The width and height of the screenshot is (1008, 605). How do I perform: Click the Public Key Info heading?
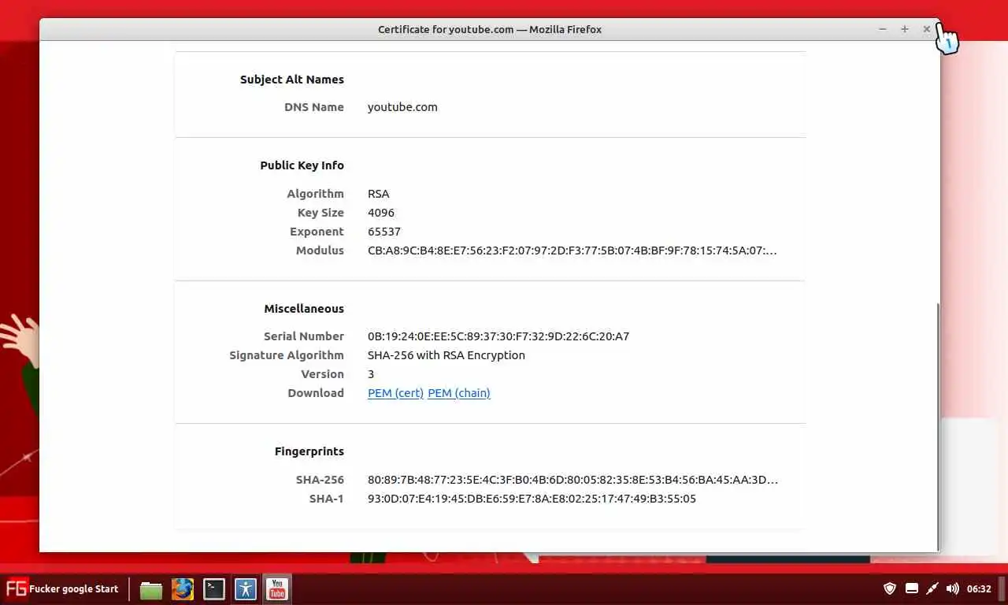(x=302, y=165)
